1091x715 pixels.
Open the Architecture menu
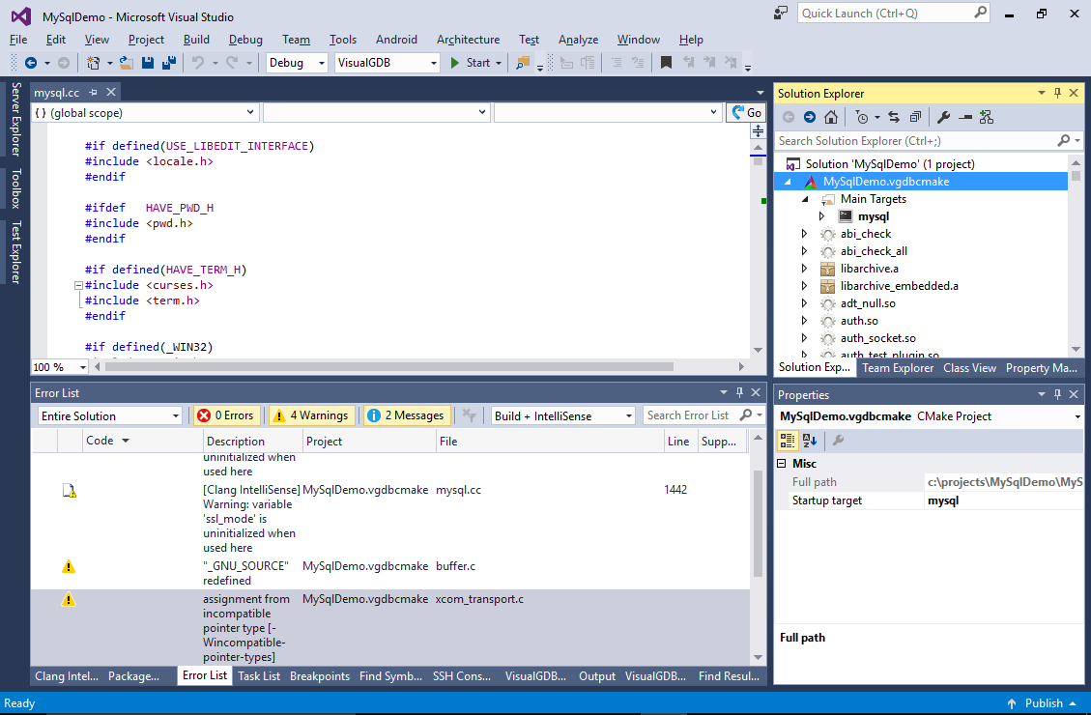[469, 40]
